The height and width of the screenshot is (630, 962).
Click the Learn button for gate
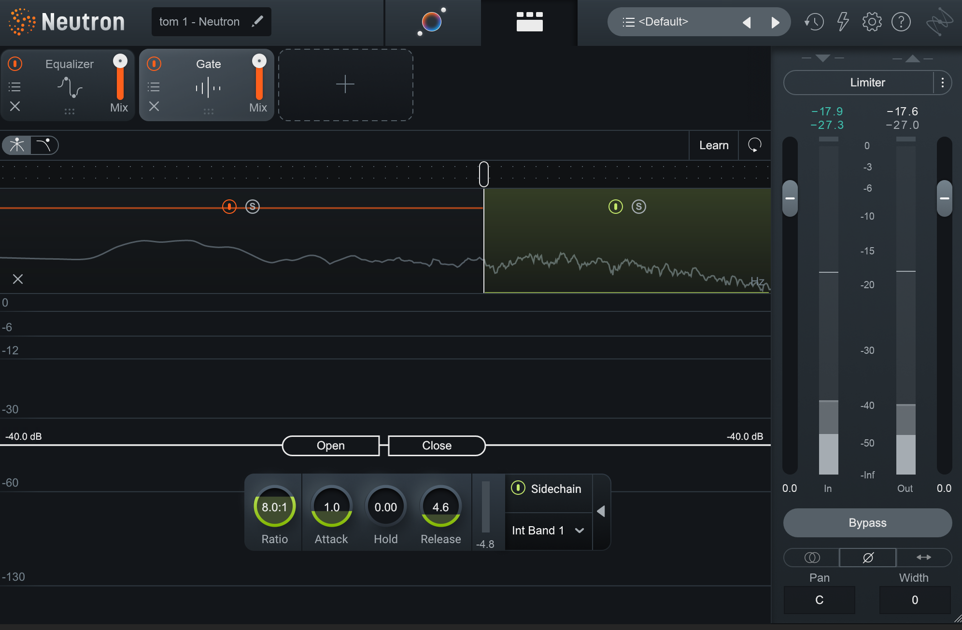tap(713, 146)
